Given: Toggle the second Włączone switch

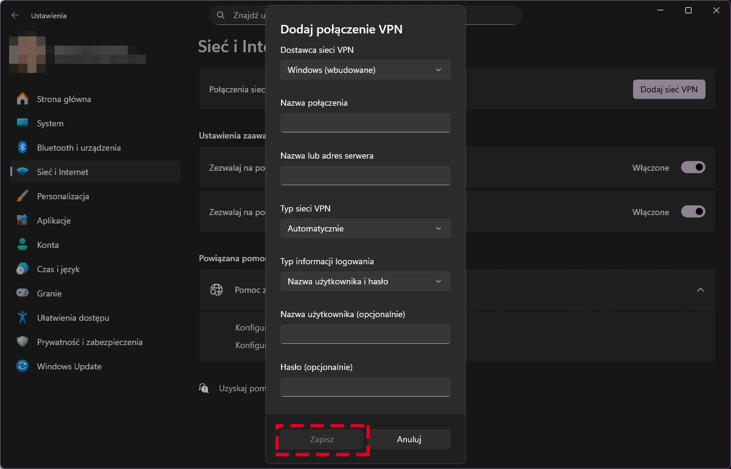Looking at the screenshot, I should [693, 212].
